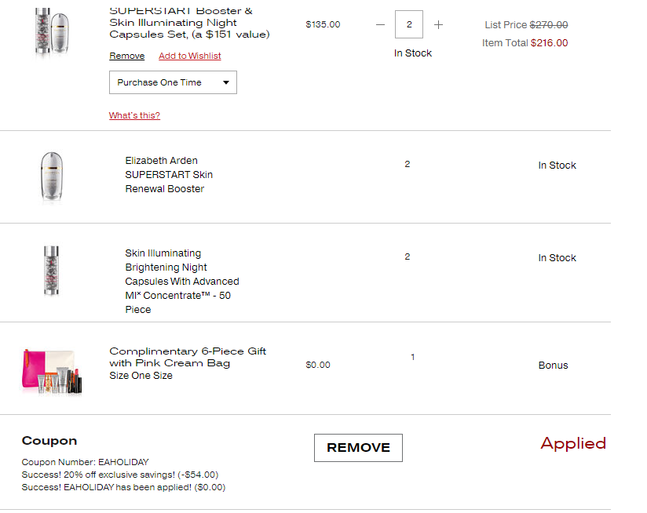Open the What's this? link
Viewport: 647px width, 513px height.
point(134,115)
